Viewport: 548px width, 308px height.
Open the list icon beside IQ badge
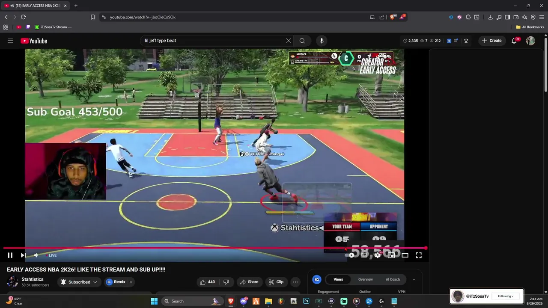pyautogui.click(x=456, y=41)
